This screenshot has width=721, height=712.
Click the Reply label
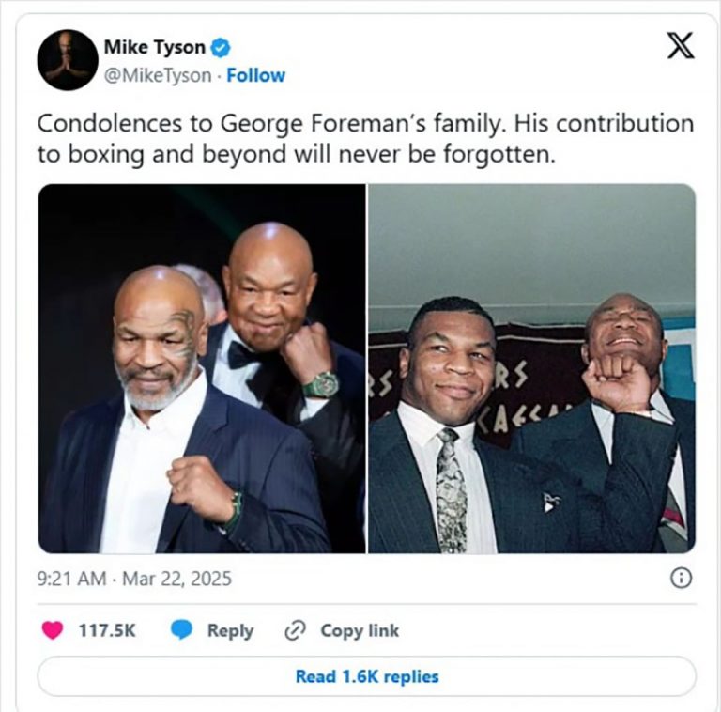click(x=230, y=631)
